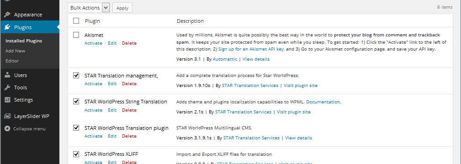The width and height of the screenshot is (461, 164).
Task: Click the Users person icon
Action: [8, 75]
